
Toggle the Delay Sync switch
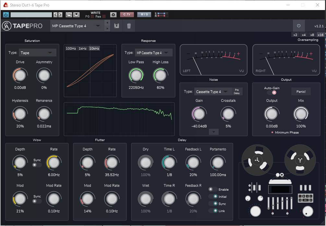(213, 204)
